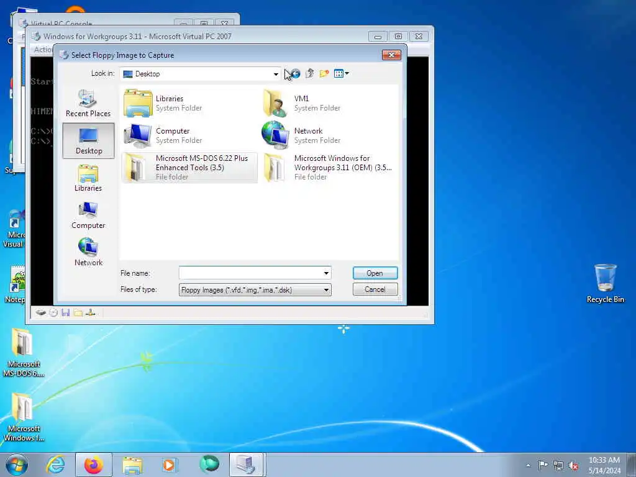
Task: Open the Action menu in Virtual PC
Action: 43,50
